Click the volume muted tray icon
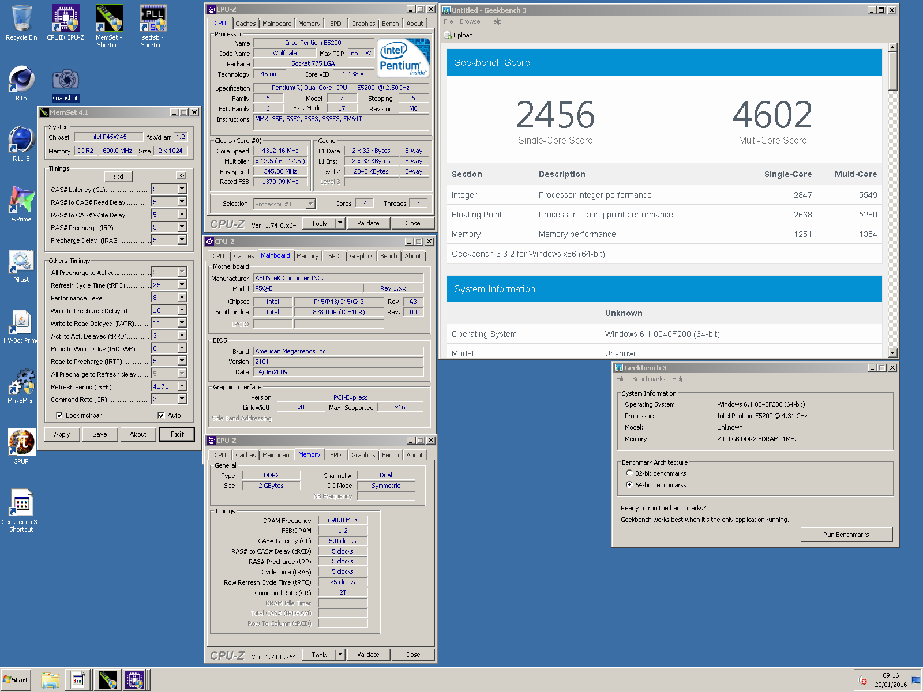 coord(862,680)
